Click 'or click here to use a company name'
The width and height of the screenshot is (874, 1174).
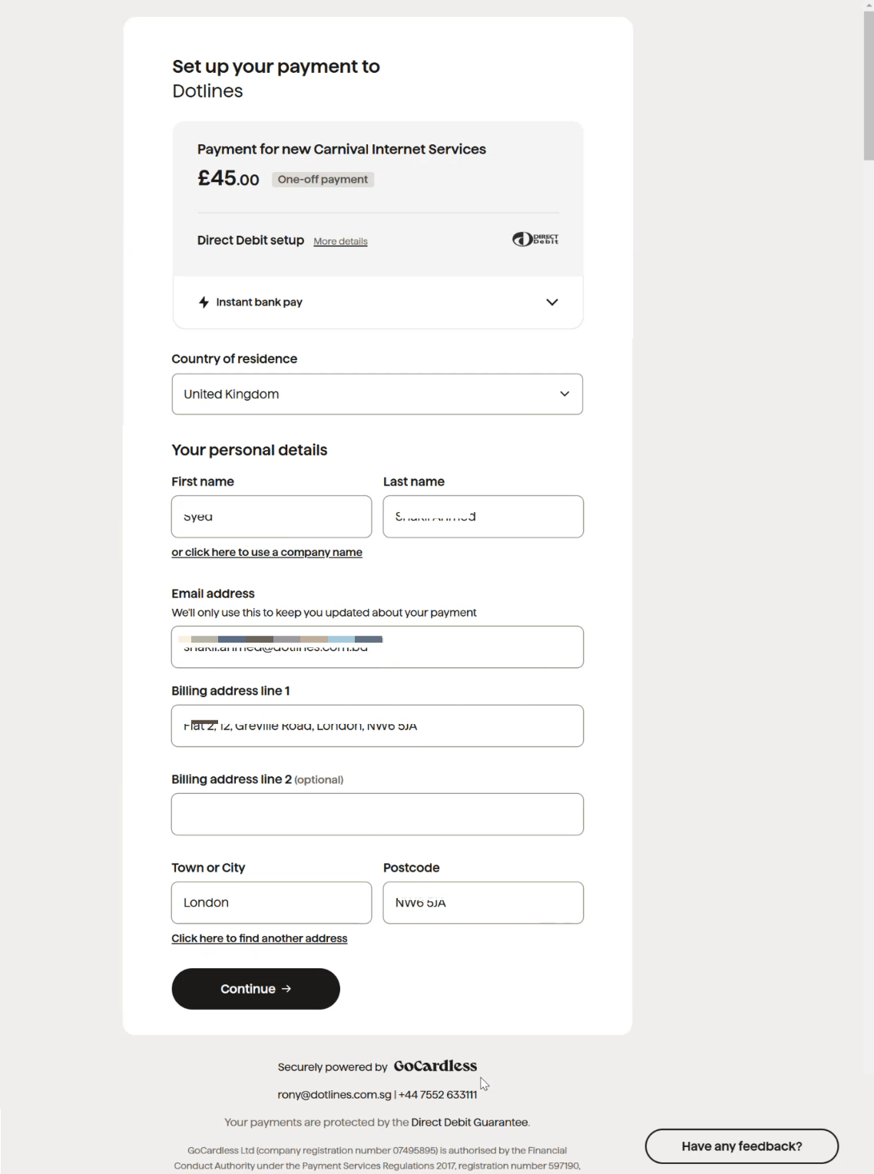pos(267,552)
